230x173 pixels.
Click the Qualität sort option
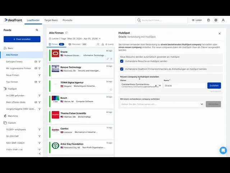pos(110,44)
